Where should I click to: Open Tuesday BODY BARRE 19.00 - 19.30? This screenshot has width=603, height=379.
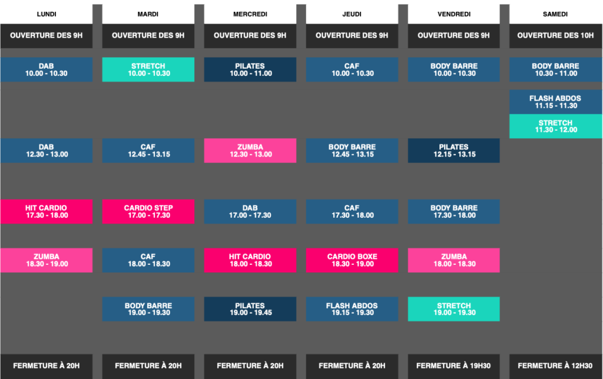tap(148, 309)
